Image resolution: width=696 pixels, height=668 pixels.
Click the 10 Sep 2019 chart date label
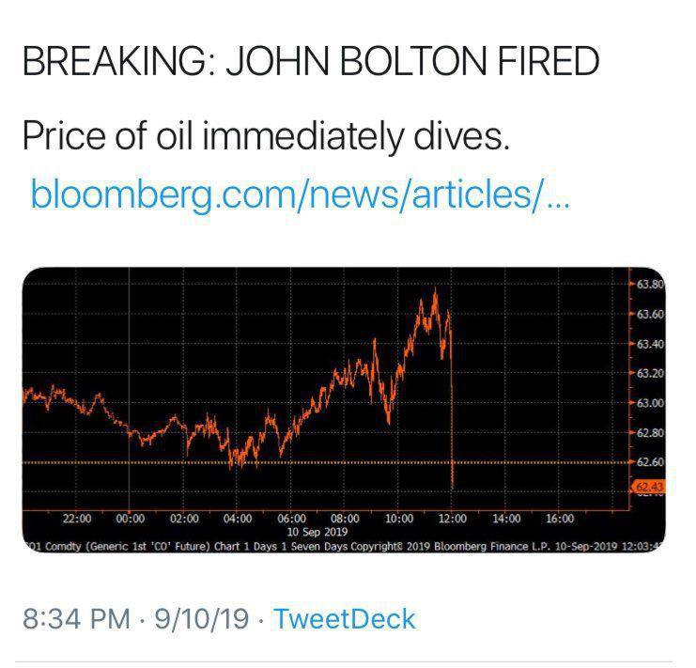[317, 529]
